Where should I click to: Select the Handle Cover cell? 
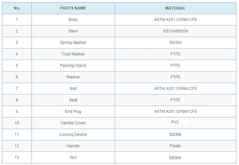[x=73, y=123]
